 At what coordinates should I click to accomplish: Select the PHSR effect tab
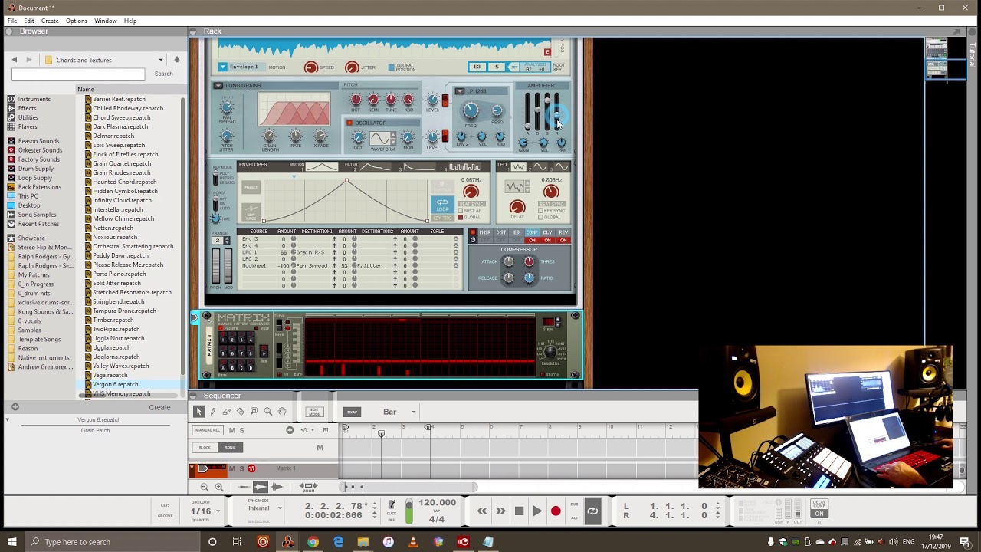pyautogui.click(x=485, y=232)
